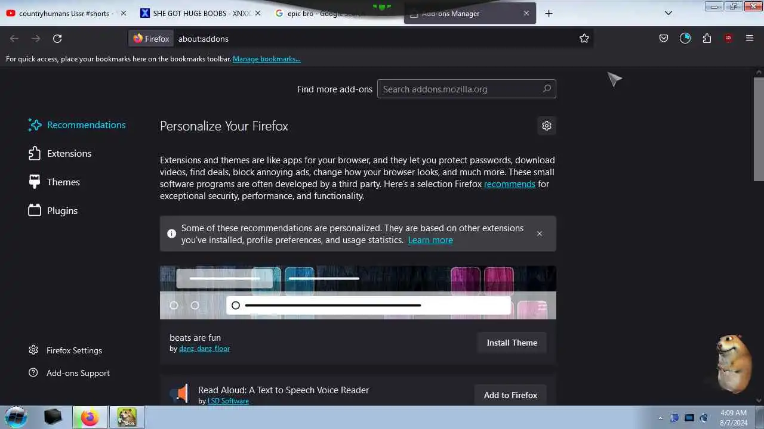
Task: Open the Extensions puzzle icon in toolbar
Action: click(x=707, y=38)
